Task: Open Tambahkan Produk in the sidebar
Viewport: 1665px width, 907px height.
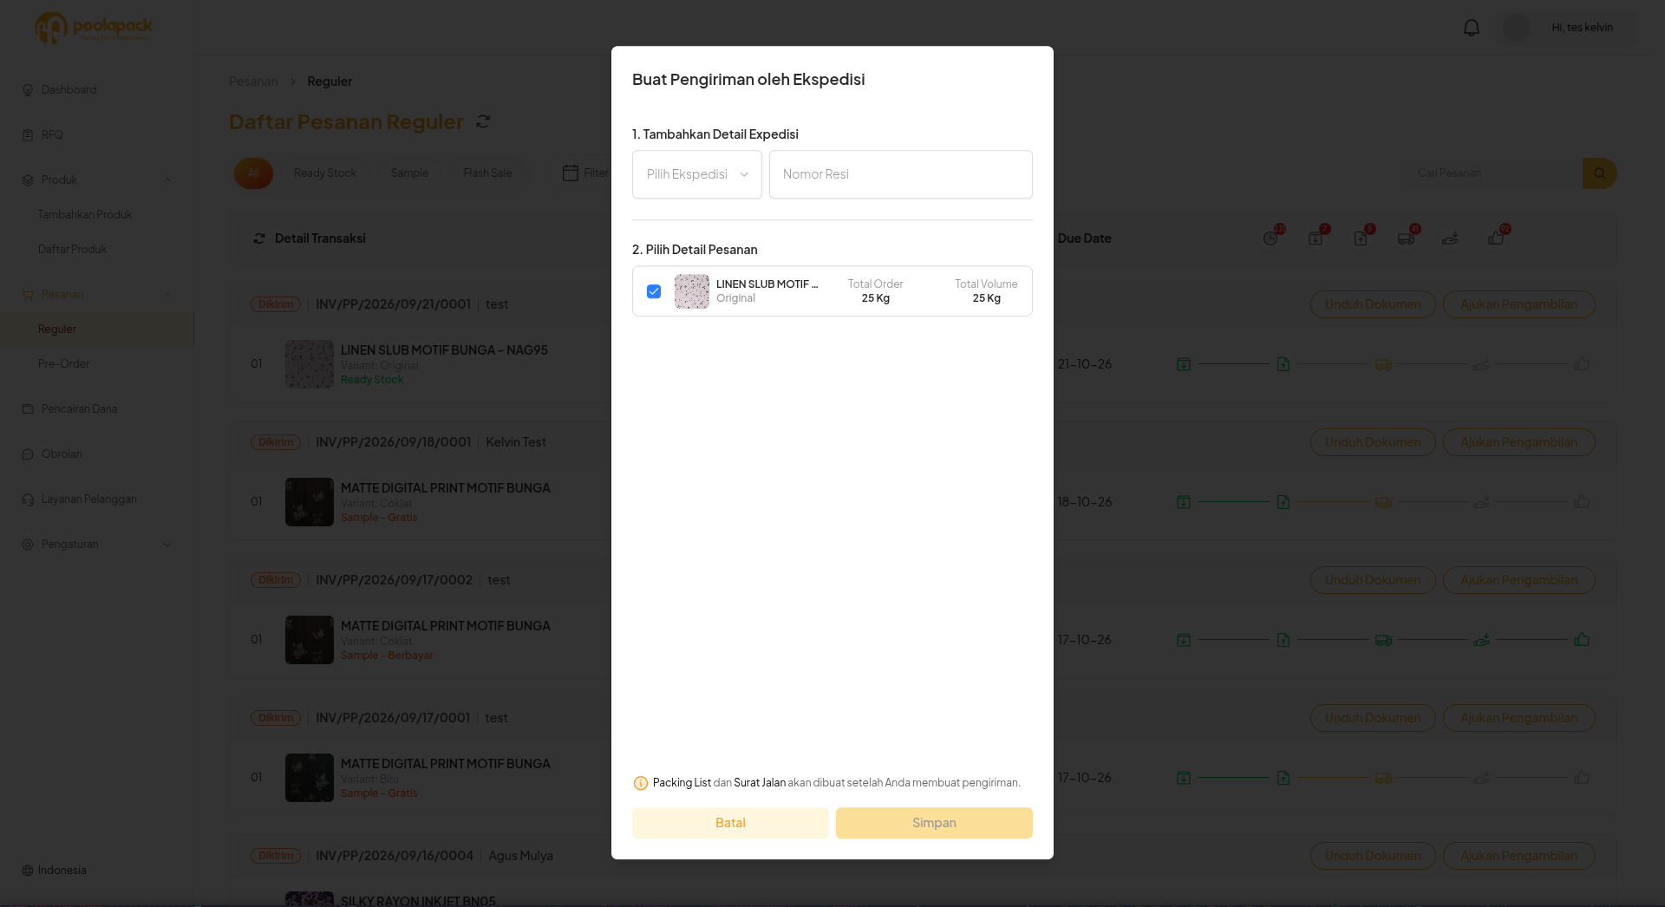Action: point(85,214)
